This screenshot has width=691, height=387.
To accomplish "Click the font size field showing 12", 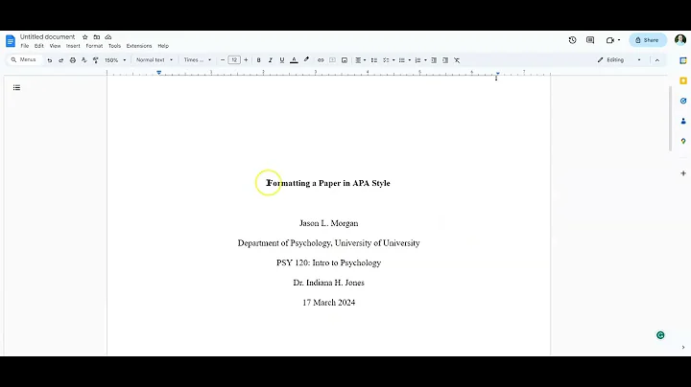I will [x=234, y=60].
